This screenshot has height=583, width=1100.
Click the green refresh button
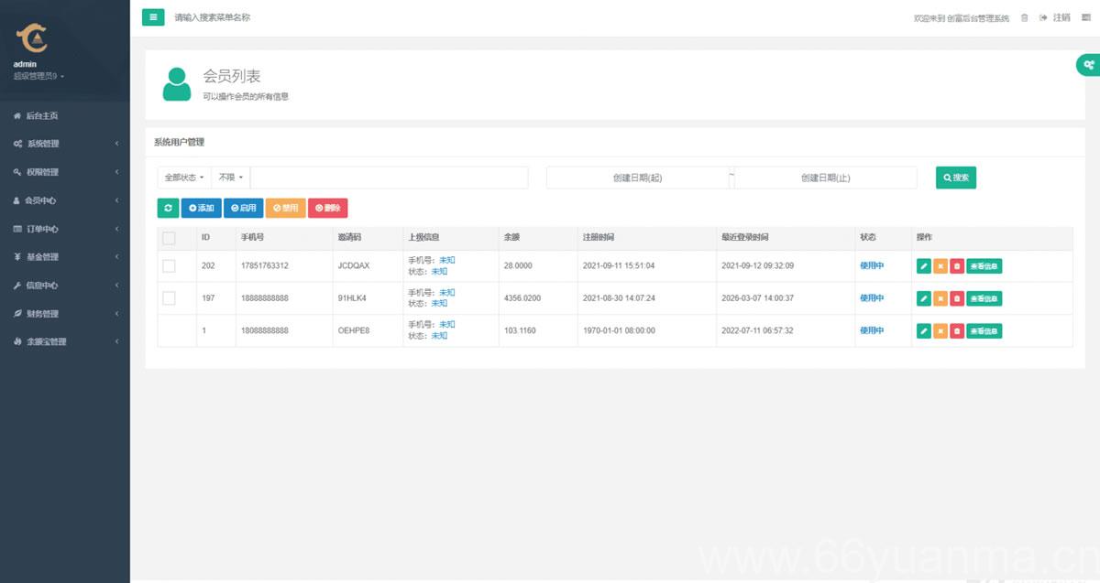168,208
